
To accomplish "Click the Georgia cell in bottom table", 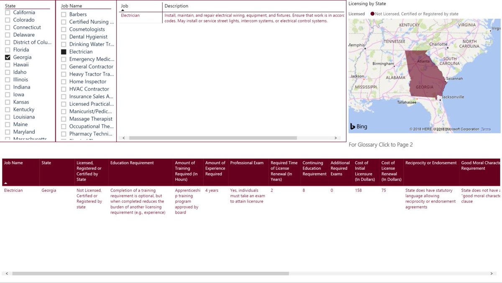I will click(49, 191).
